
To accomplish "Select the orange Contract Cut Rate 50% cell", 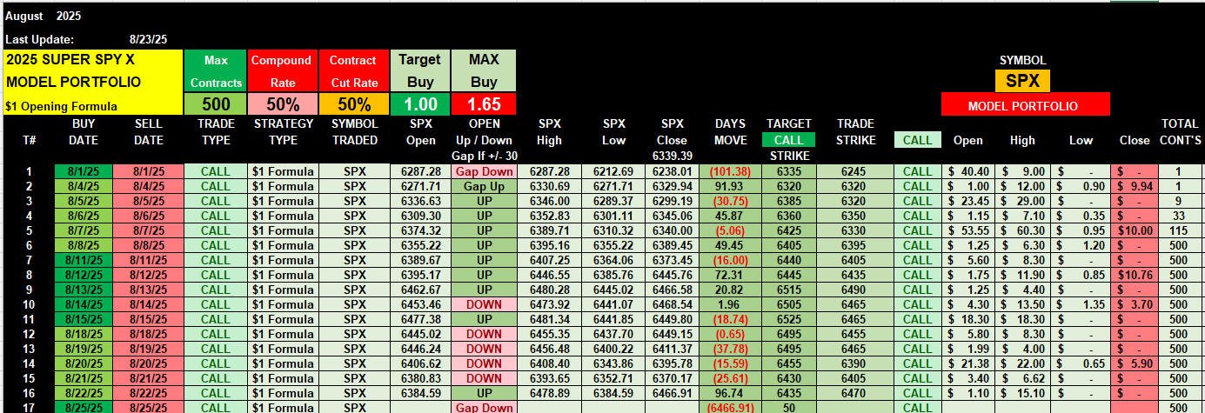I will [x=354, y=103].
